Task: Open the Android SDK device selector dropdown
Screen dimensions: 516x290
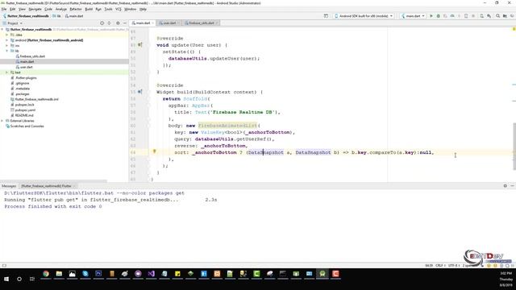Action: pos(364,16)
